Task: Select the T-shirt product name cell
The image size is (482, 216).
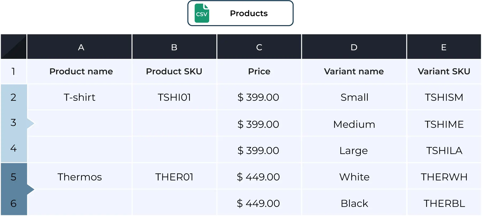Action: (79, 97)
